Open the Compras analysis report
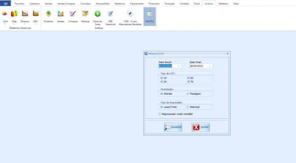 (73, 14)
